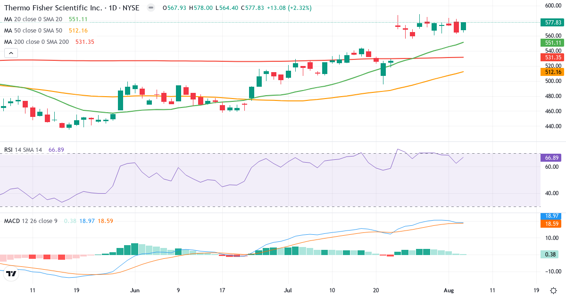Click blue 18.97 MACD axis label
Viewport: 566px width, 297px height.
coord(550,215)
